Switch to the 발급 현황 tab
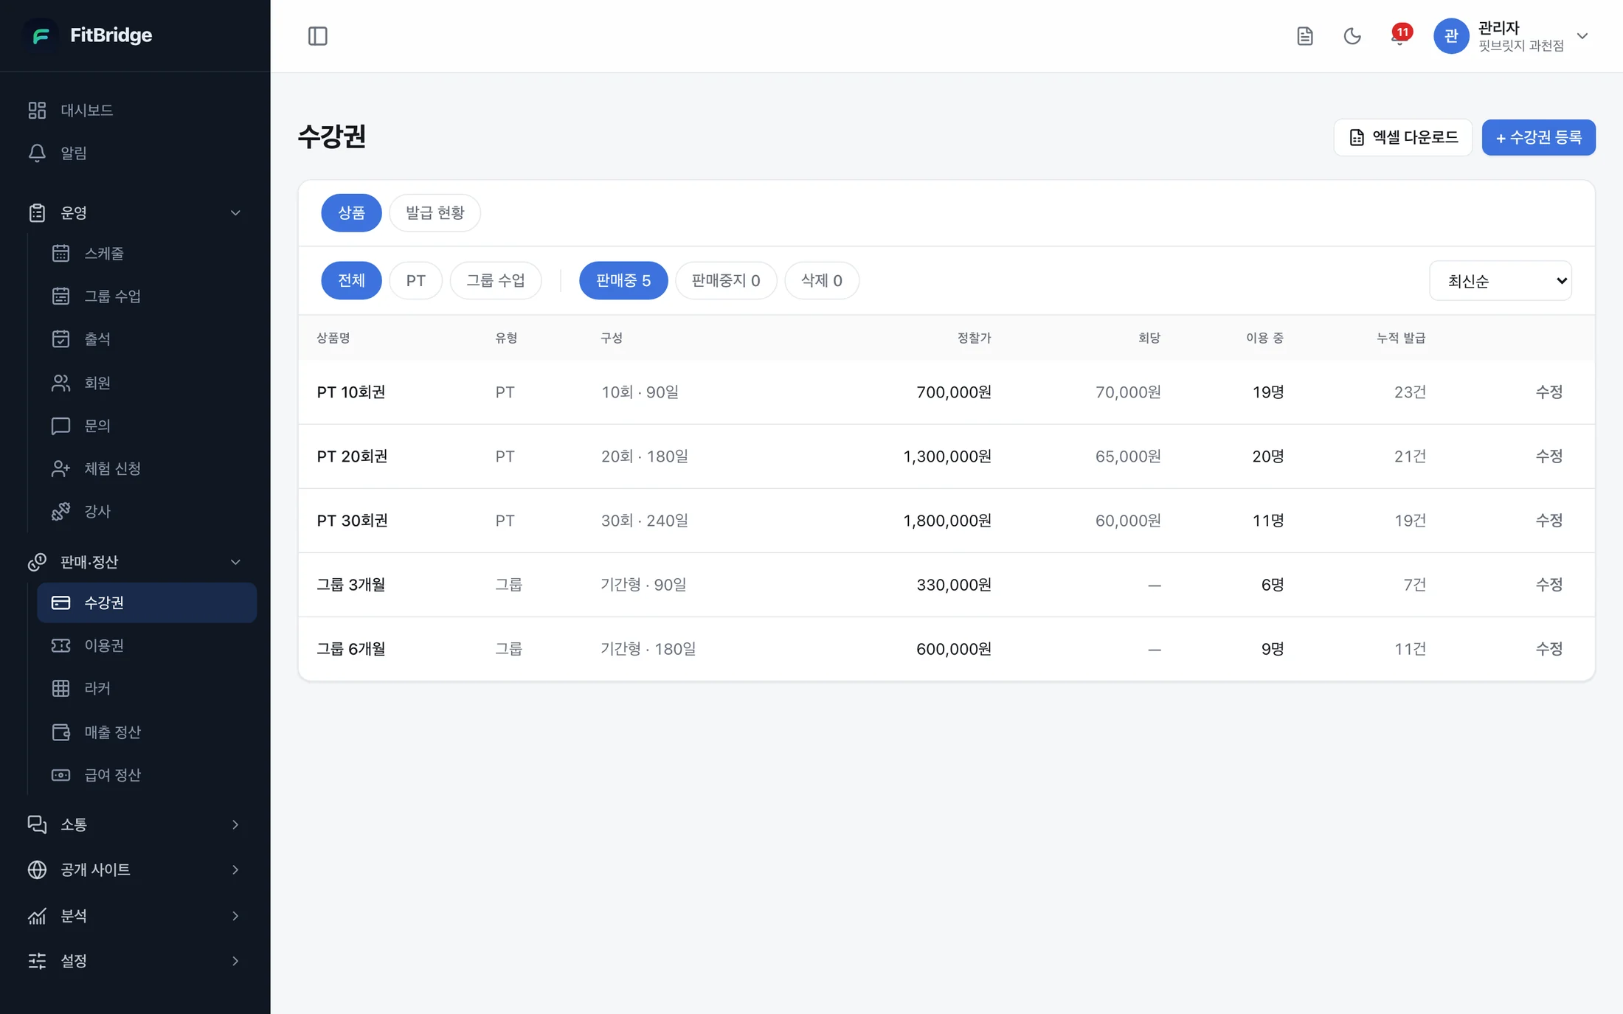This screenshot has width=1623, height=1014. point(435,212)
